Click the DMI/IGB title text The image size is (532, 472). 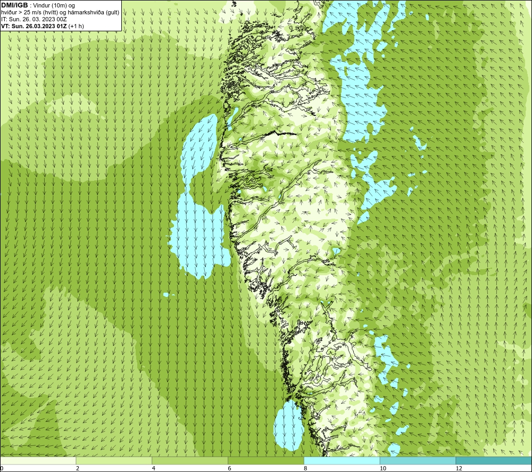pos(14,5)
